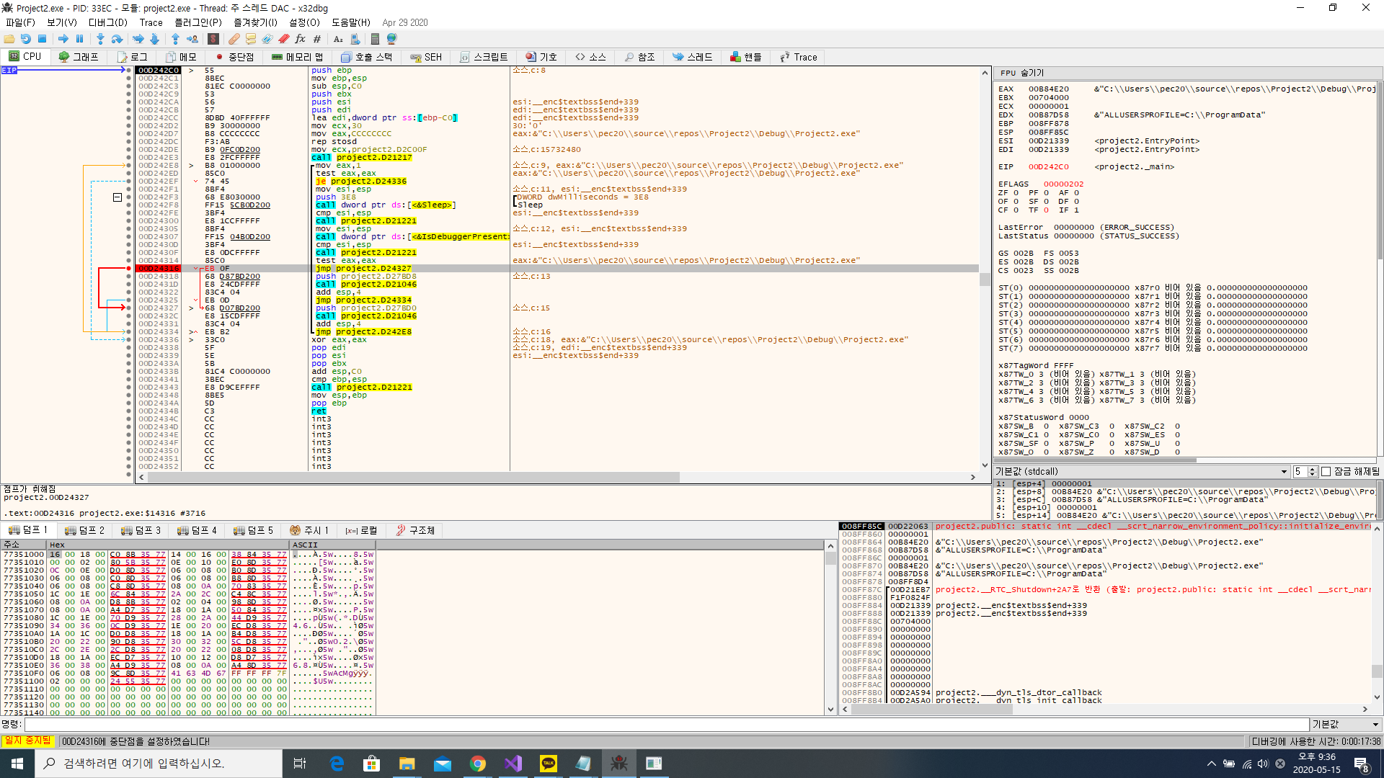This screenshot has height=778, width=1384.
Task: Open Chrome from the taskbar
Action: 478,764
